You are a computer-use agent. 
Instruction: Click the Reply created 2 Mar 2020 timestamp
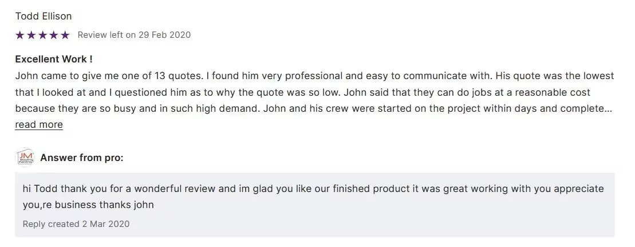coord(76,224)
